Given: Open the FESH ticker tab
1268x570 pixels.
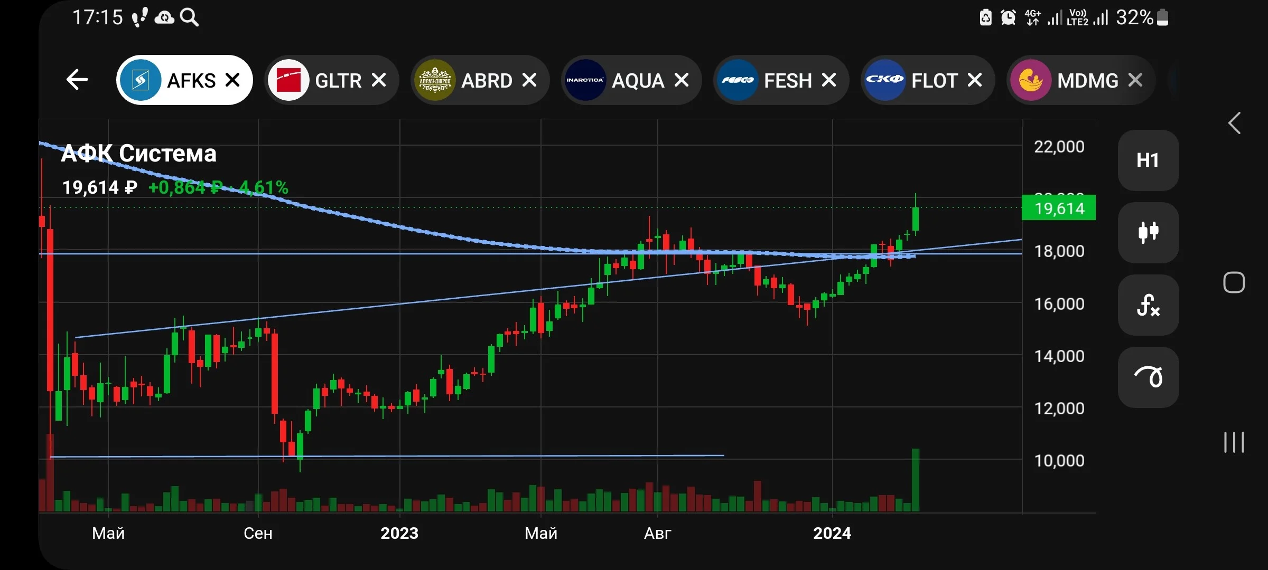Looking at the screenshot, I should tap(781, 80).
